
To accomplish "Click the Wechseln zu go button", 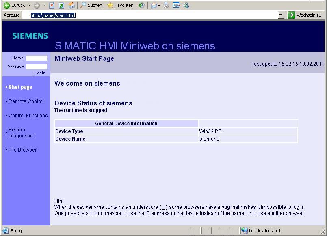I will point(305,15).
